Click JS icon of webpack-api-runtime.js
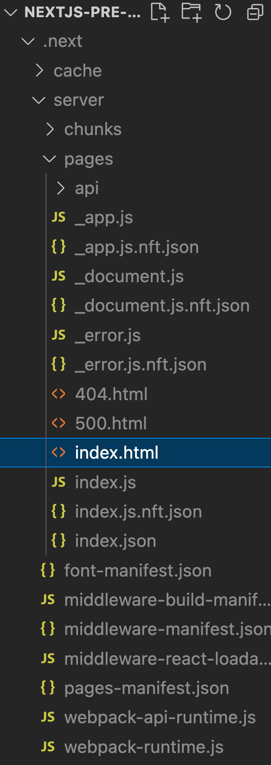 pyautogui.click(x=48, y=717)
